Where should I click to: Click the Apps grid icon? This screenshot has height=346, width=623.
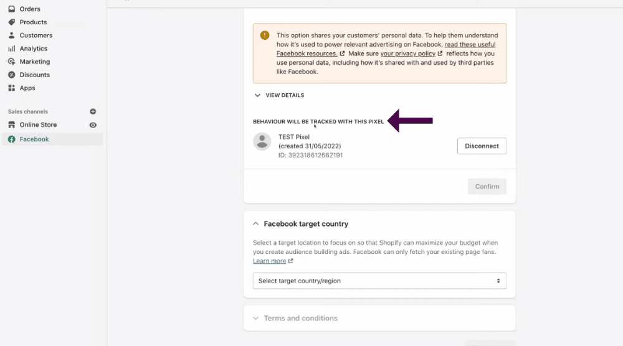coord(11,88)
